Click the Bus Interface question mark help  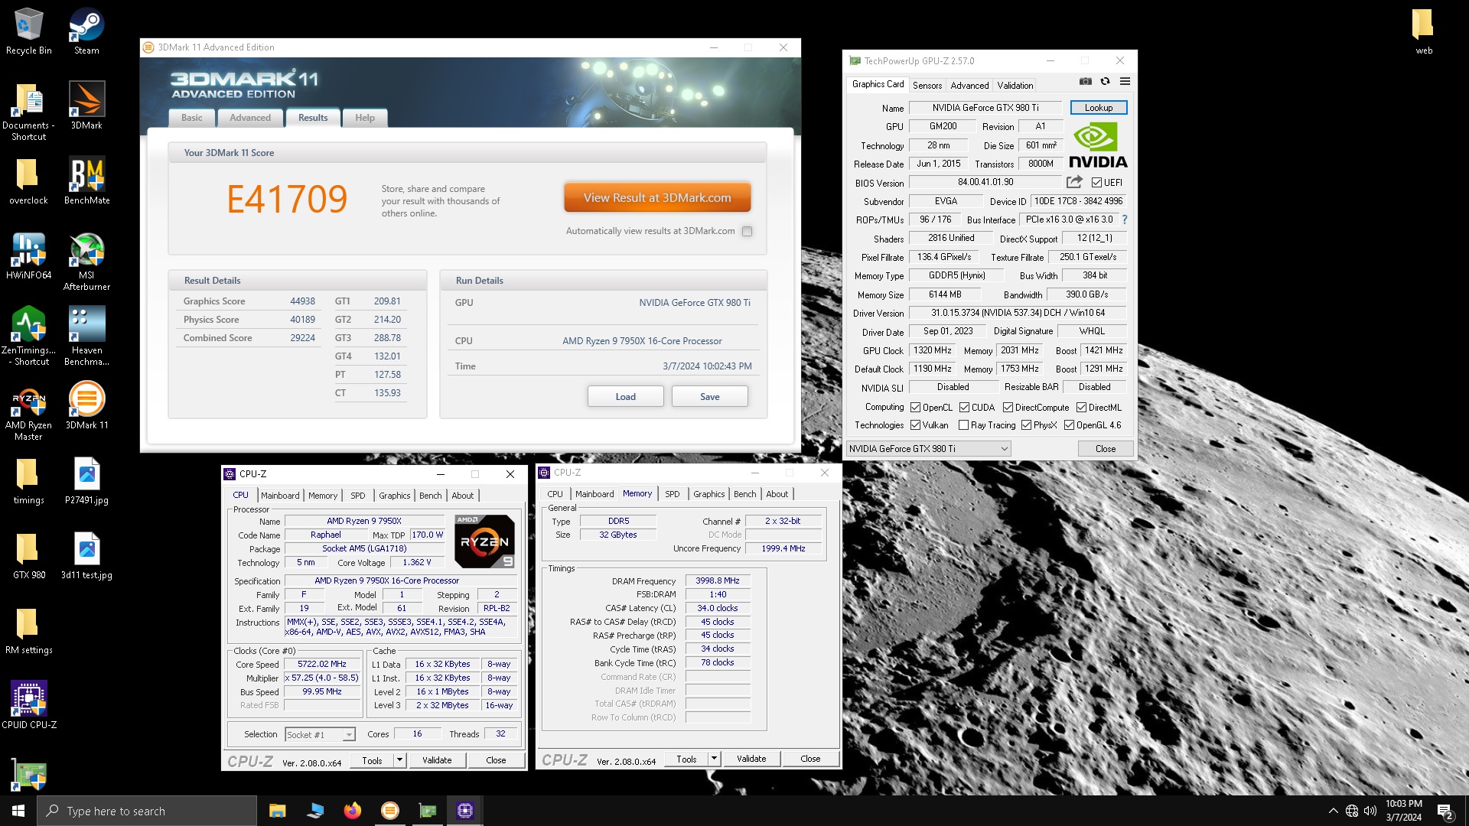[x=1124, y=220]
